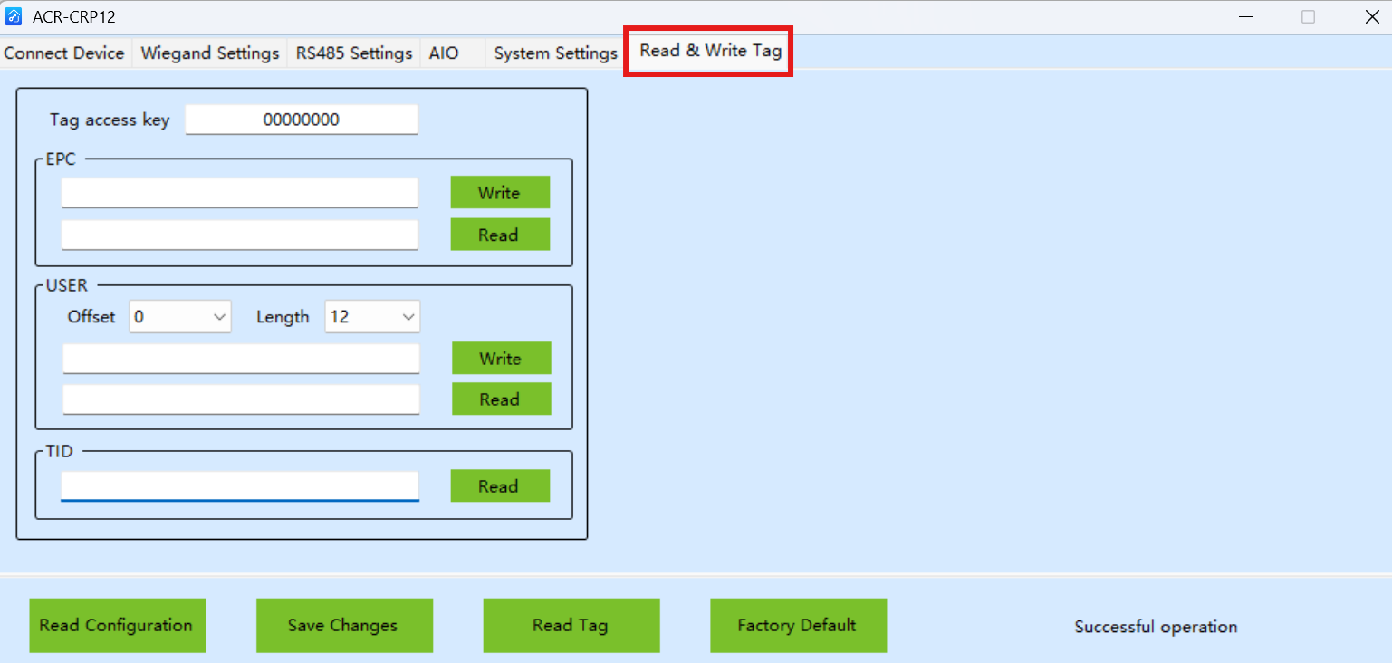Click the Tag access key field
1392x663 pixels.
coord(302,120)
